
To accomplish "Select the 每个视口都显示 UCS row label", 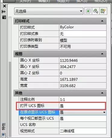I will tap(39, 118).
